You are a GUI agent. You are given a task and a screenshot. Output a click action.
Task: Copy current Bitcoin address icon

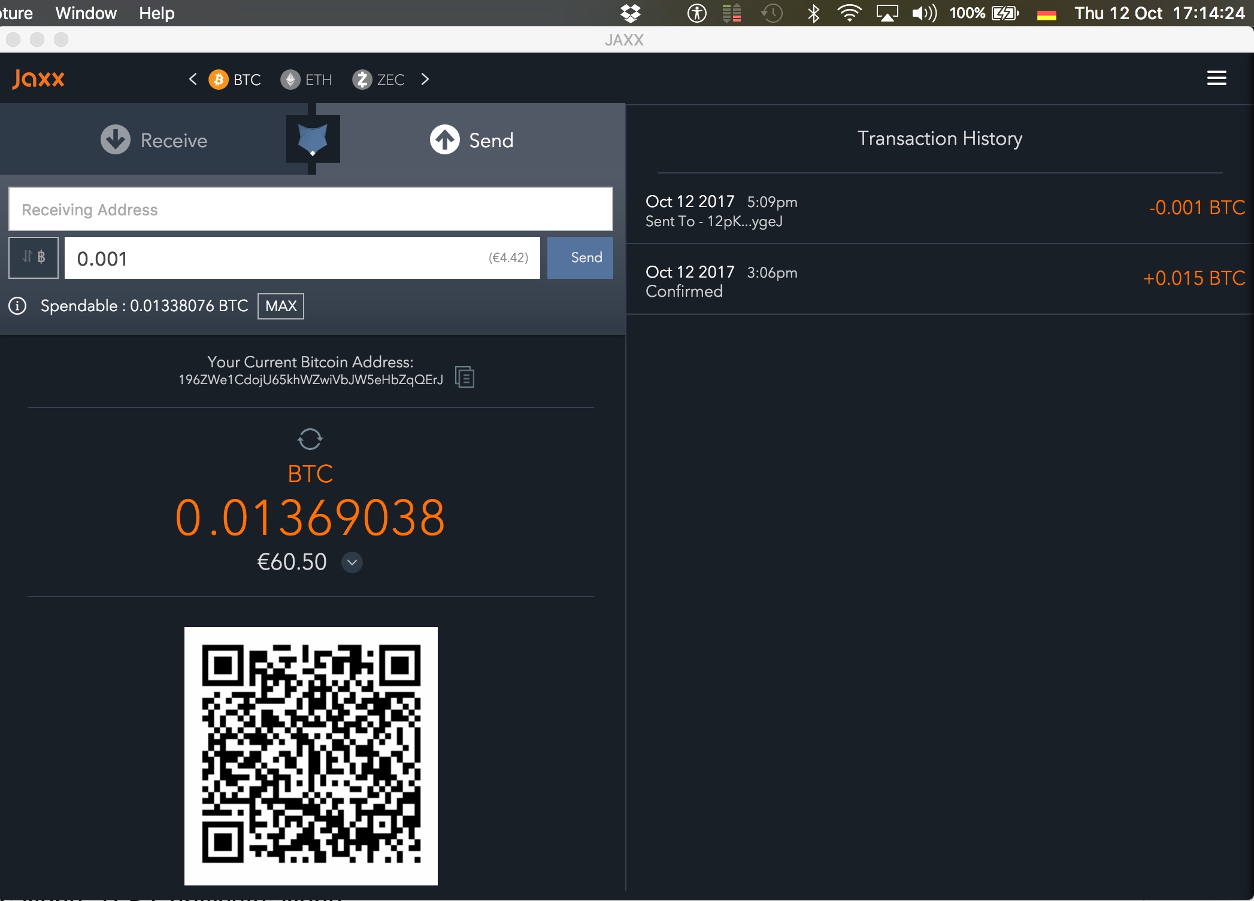(465, 377)
